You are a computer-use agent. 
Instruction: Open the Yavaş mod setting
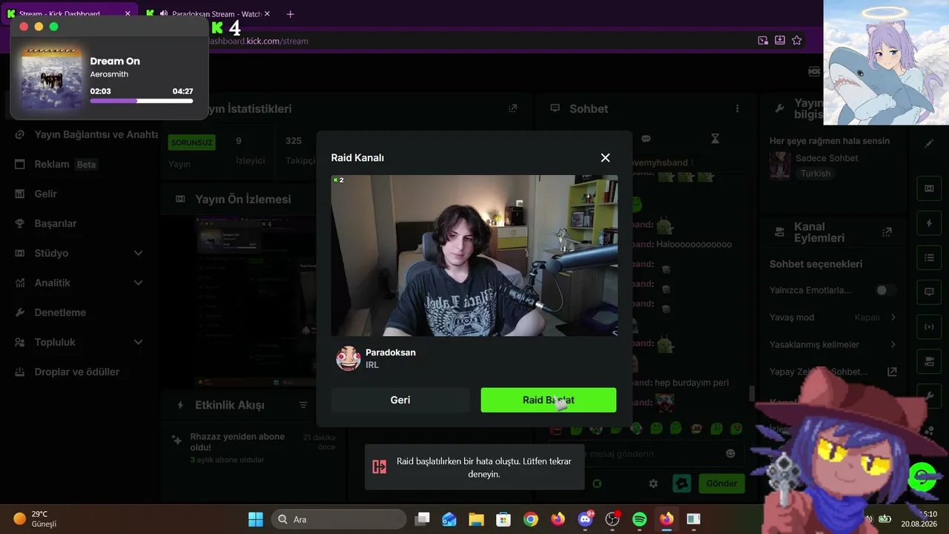coord(833,317)
